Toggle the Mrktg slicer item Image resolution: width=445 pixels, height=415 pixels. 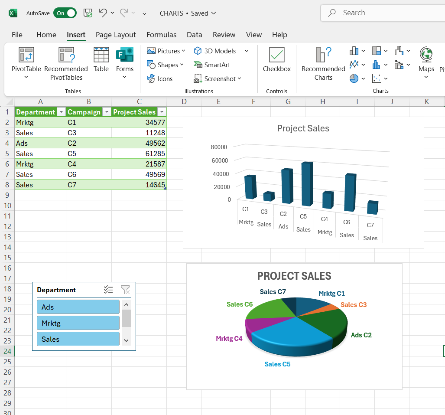point(78,323)
